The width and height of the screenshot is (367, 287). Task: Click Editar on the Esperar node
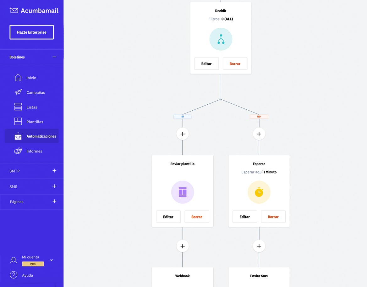click(x=244, y=217)
